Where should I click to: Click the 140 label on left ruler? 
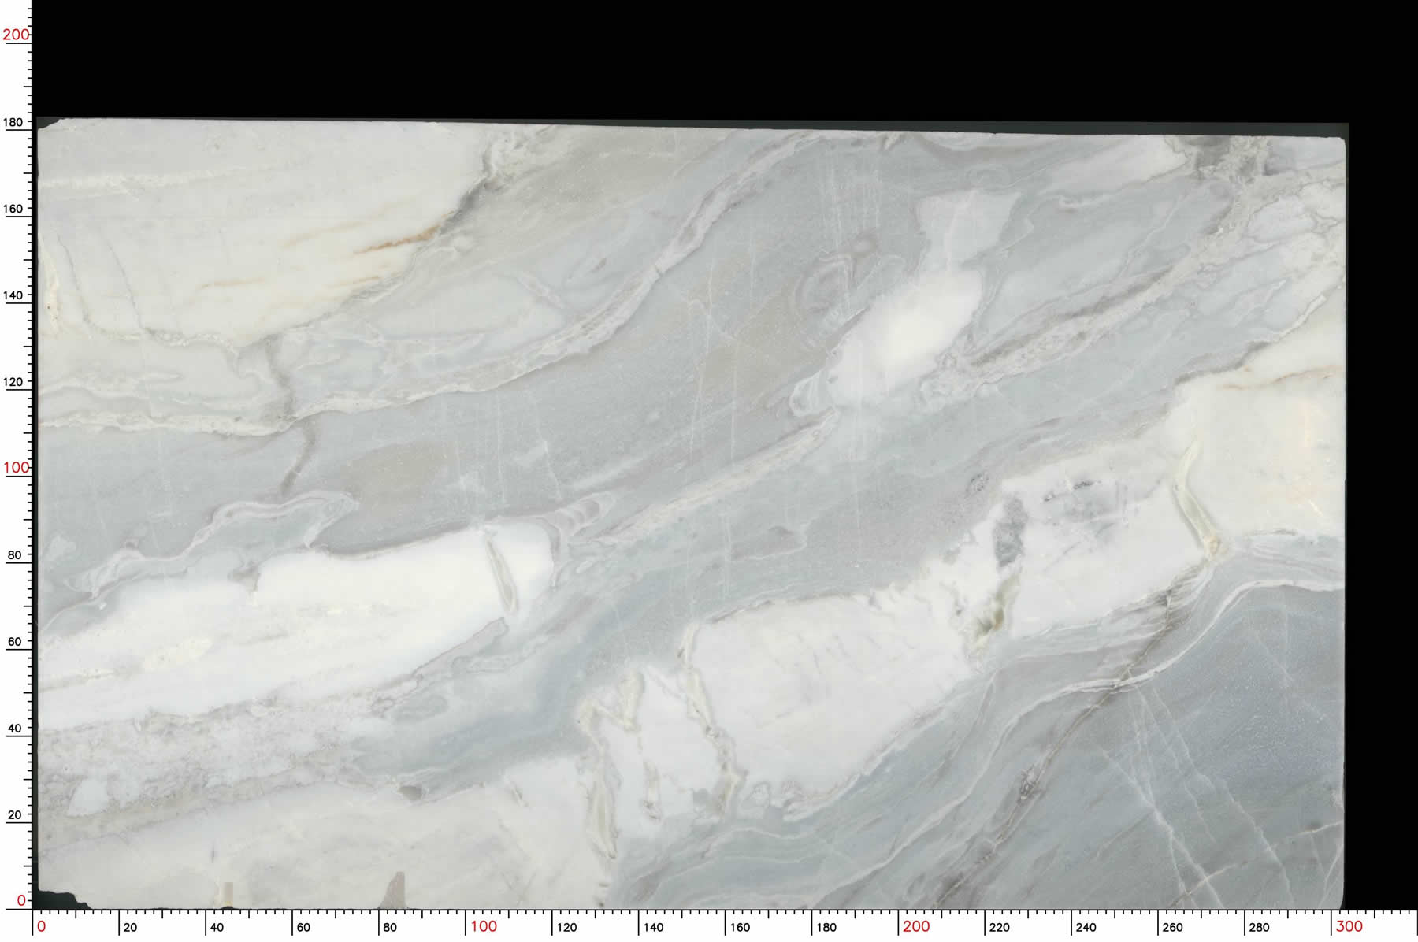tap(13, 295)
